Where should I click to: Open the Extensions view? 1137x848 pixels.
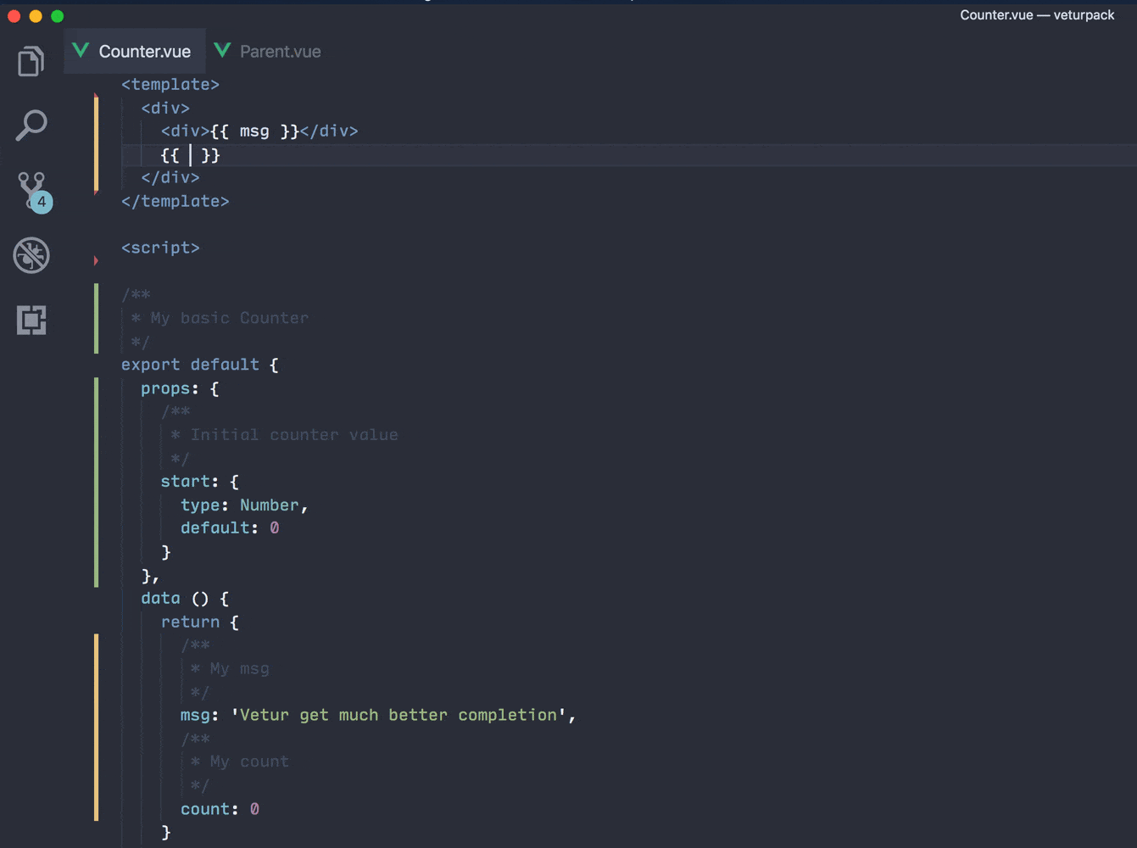[31, 320]
